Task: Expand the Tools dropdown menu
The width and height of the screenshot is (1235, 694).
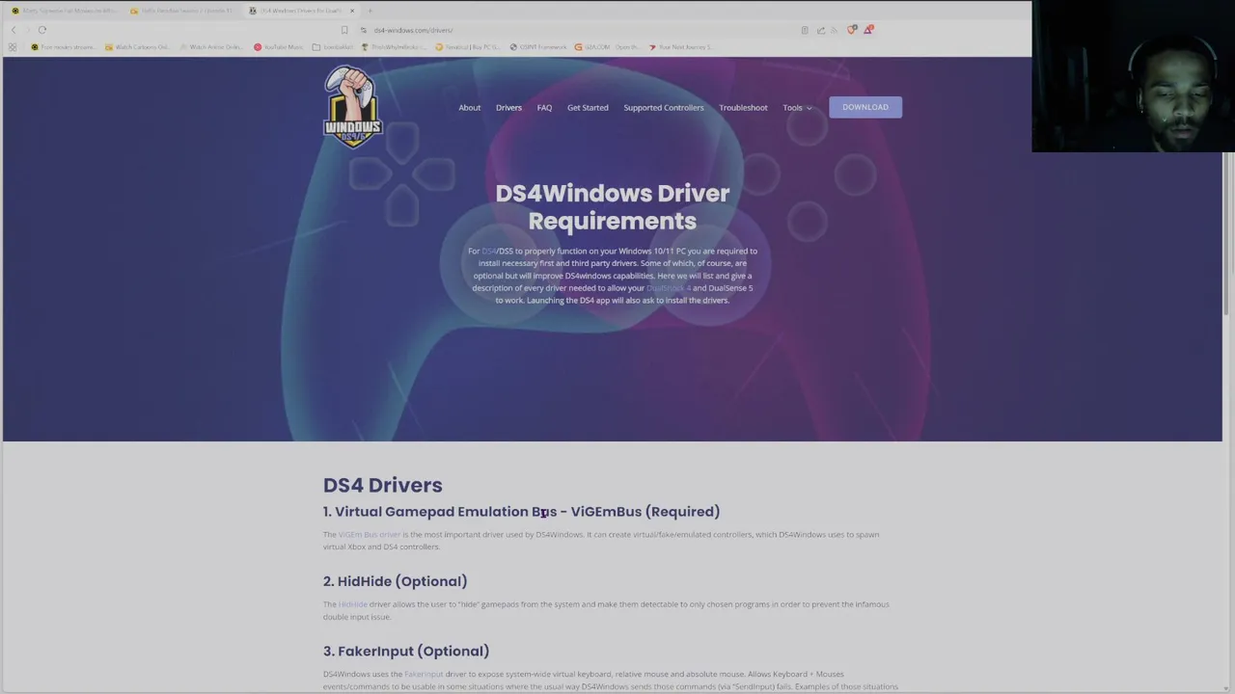Action: [x=797, y=107]
